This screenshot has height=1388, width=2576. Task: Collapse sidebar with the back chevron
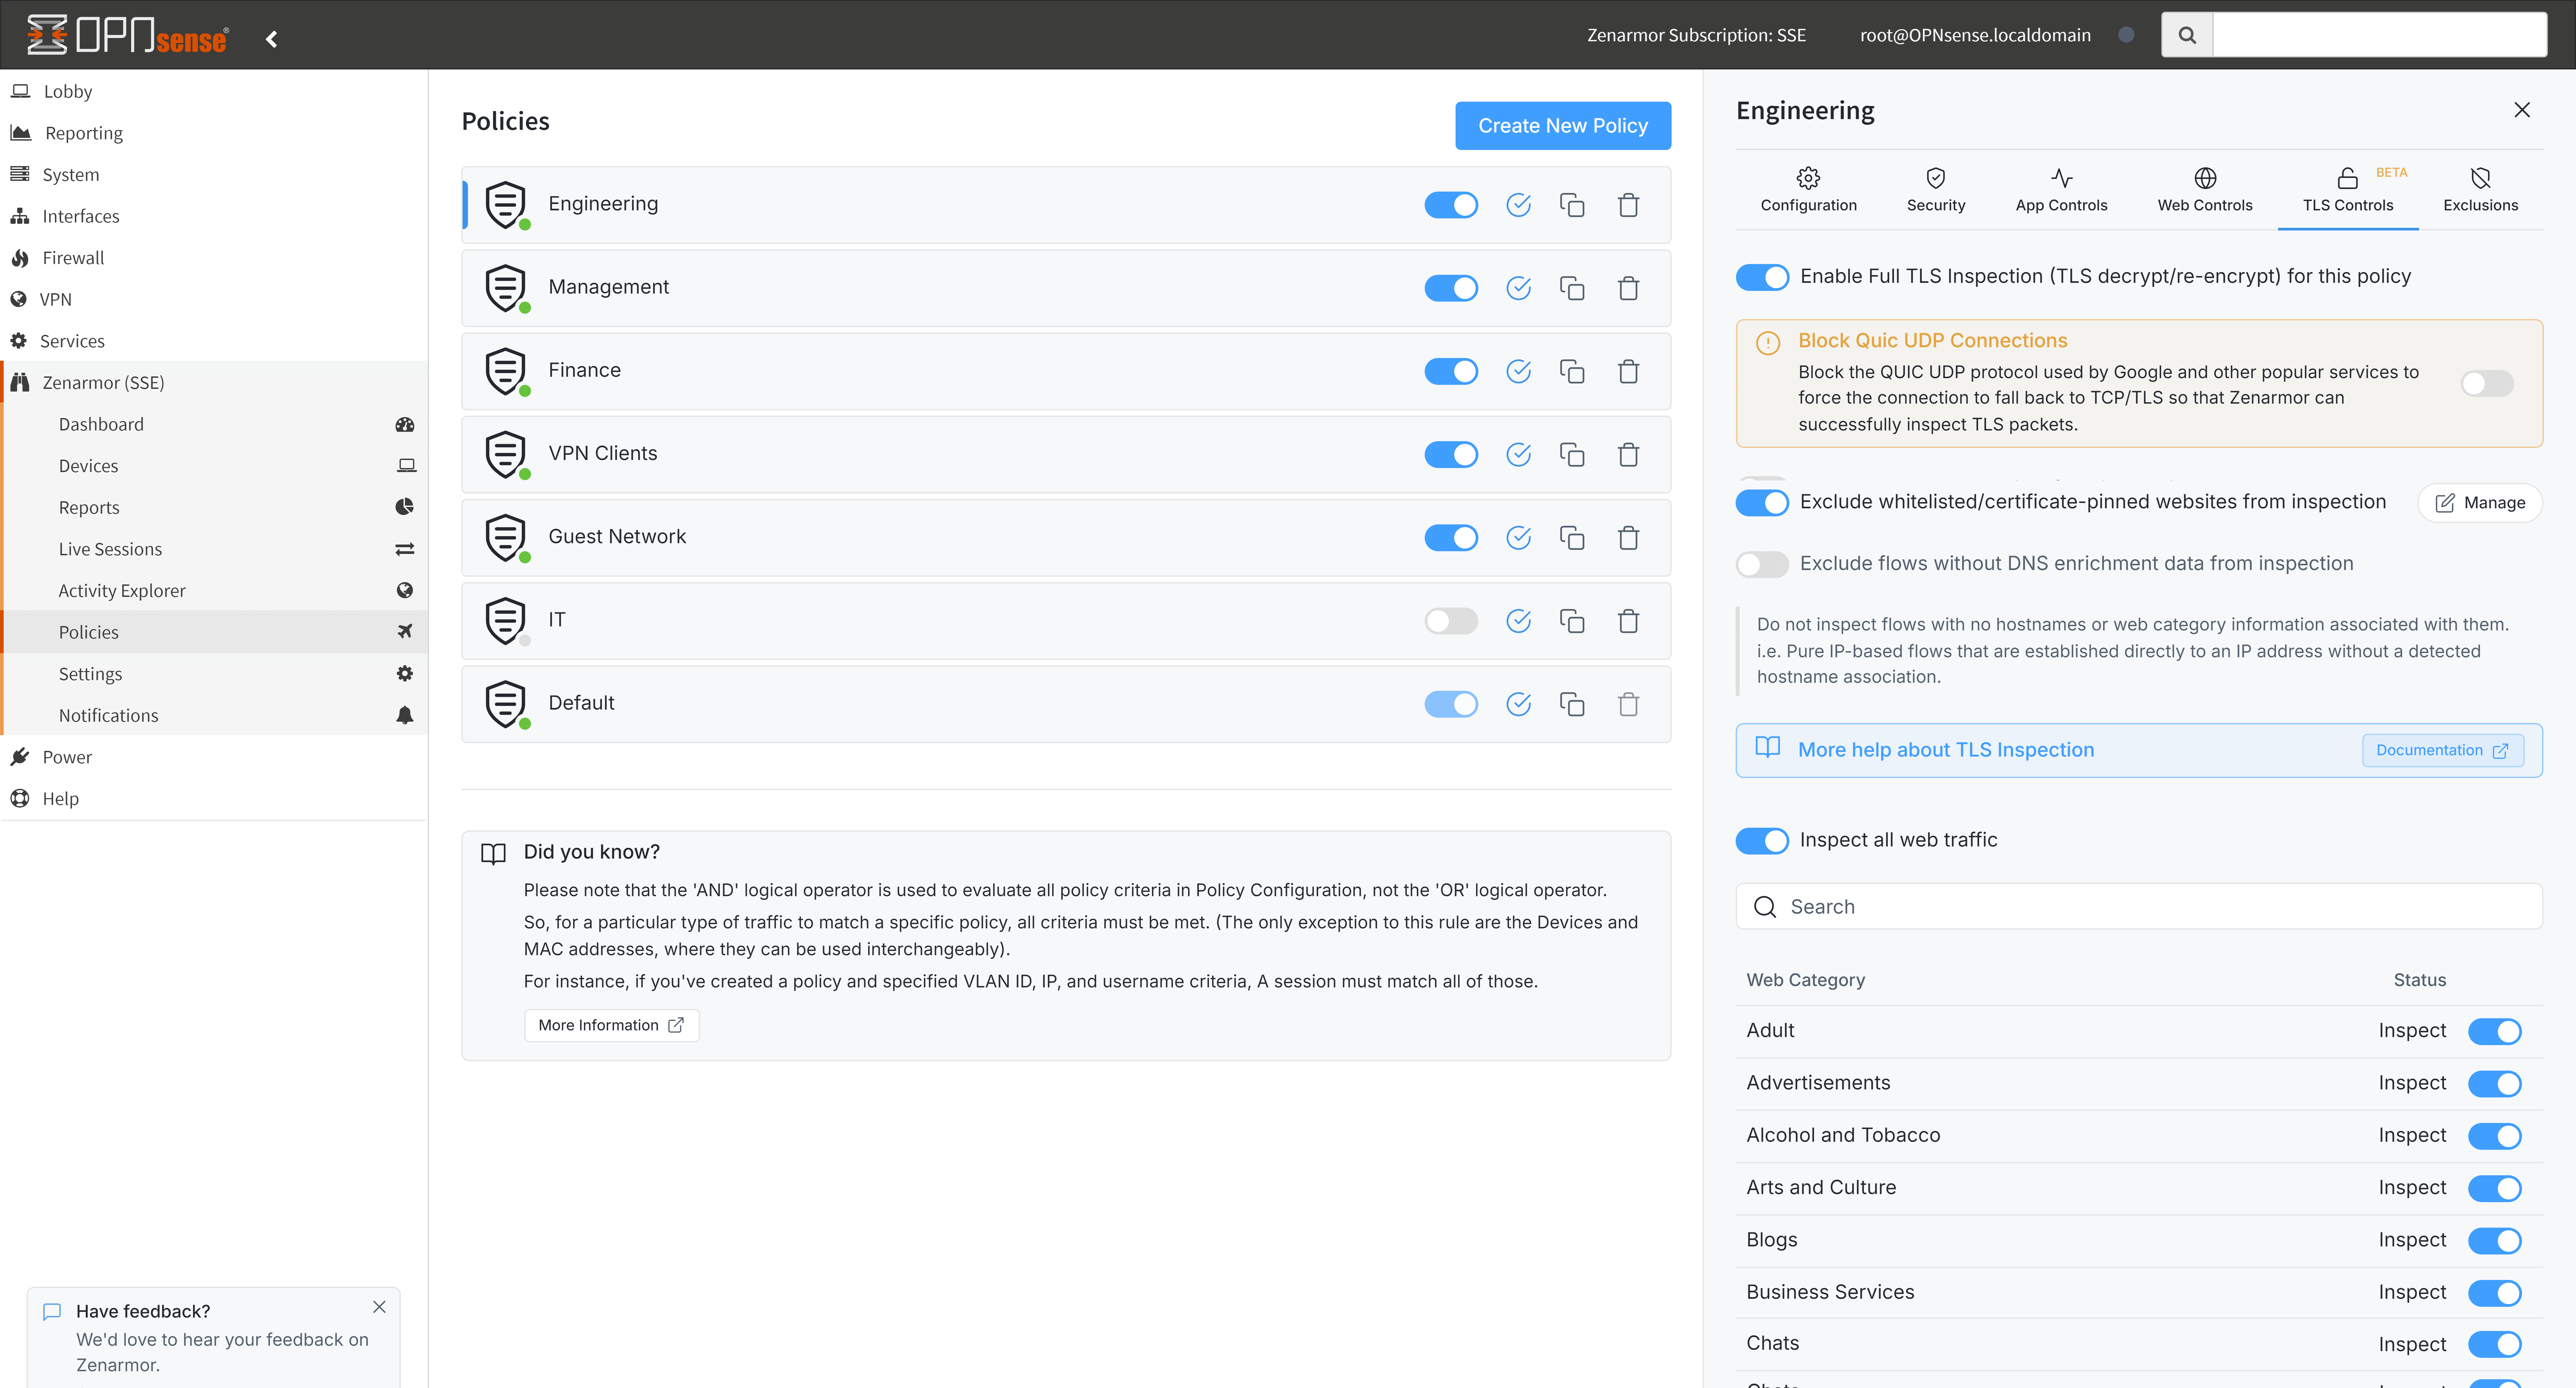tap(271, 39)
